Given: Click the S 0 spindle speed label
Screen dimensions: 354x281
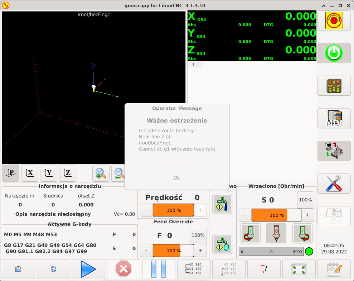Looking at the screenshot, I should 268,200.
